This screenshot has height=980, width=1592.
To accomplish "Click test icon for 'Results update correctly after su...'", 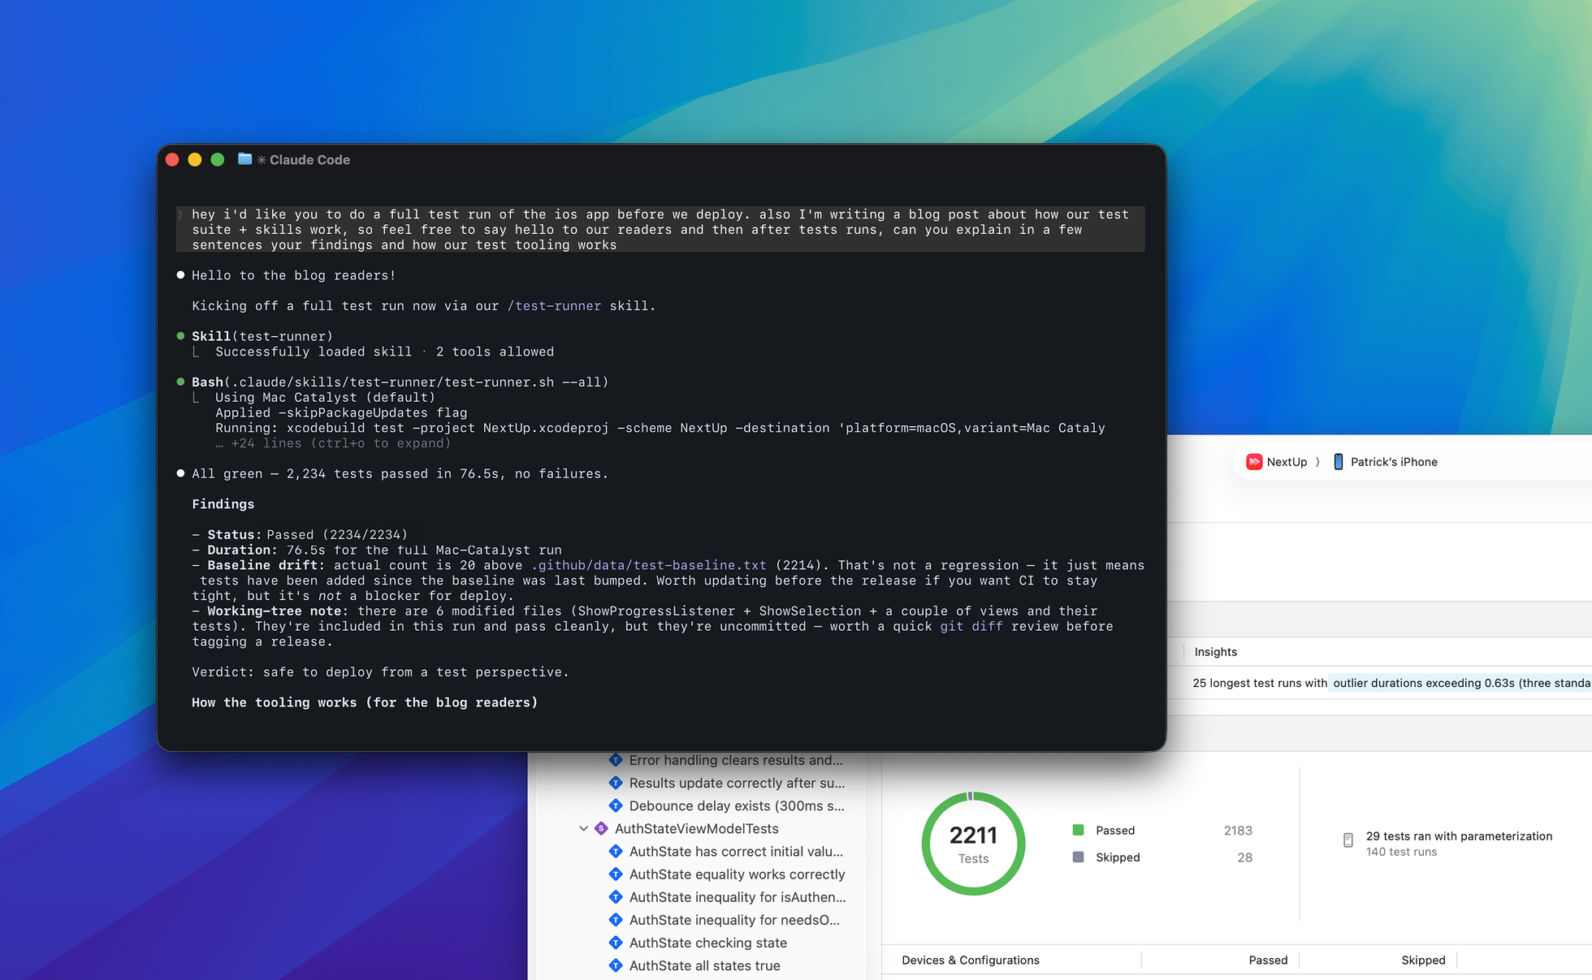I will [x=616, y=783].
